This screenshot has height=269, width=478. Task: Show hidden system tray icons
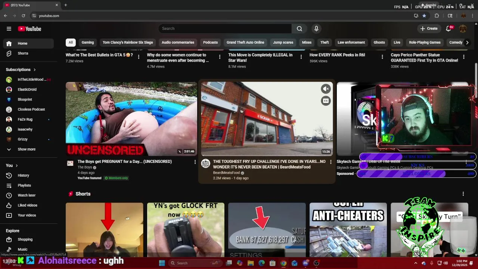point(416,263)
